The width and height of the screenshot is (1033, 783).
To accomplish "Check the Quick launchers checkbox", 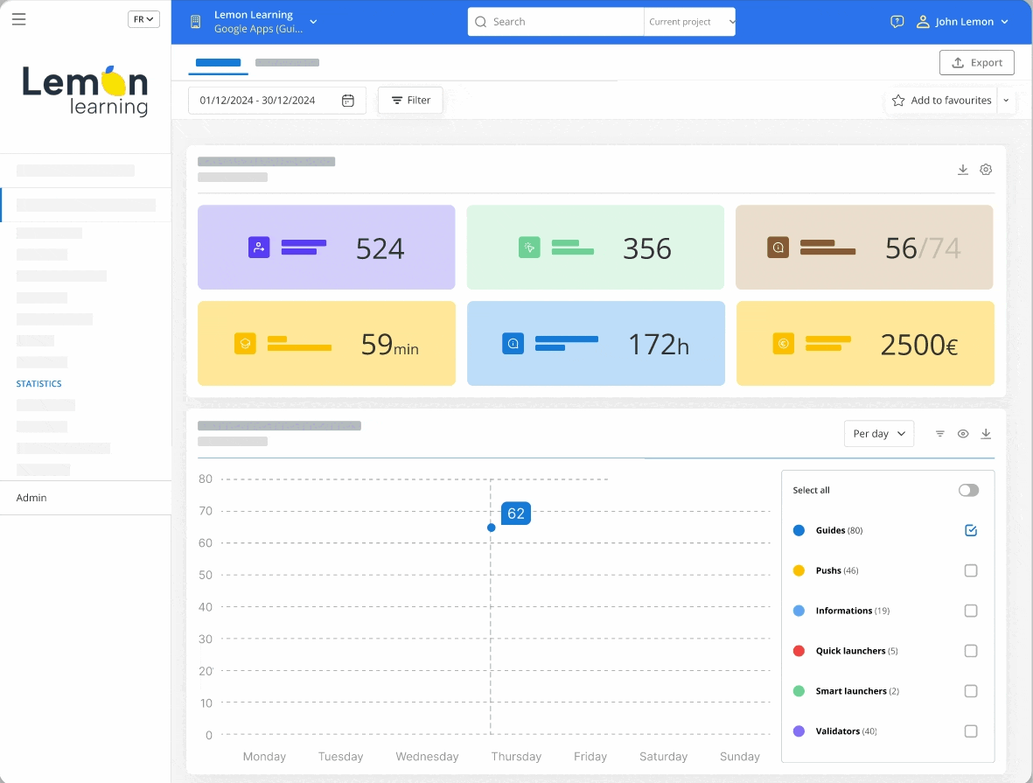I will tap(970, 651).
